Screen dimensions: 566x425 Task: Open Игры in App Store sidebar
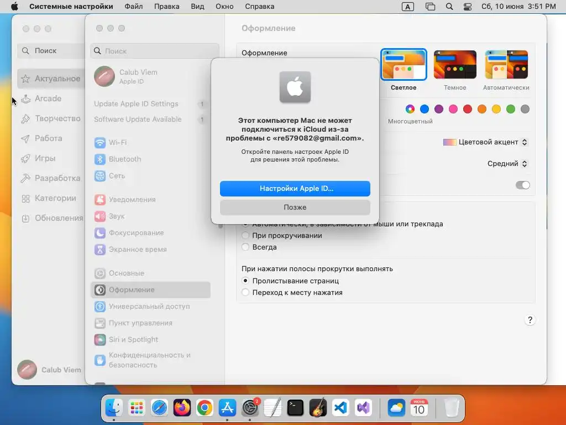point(50,158)
